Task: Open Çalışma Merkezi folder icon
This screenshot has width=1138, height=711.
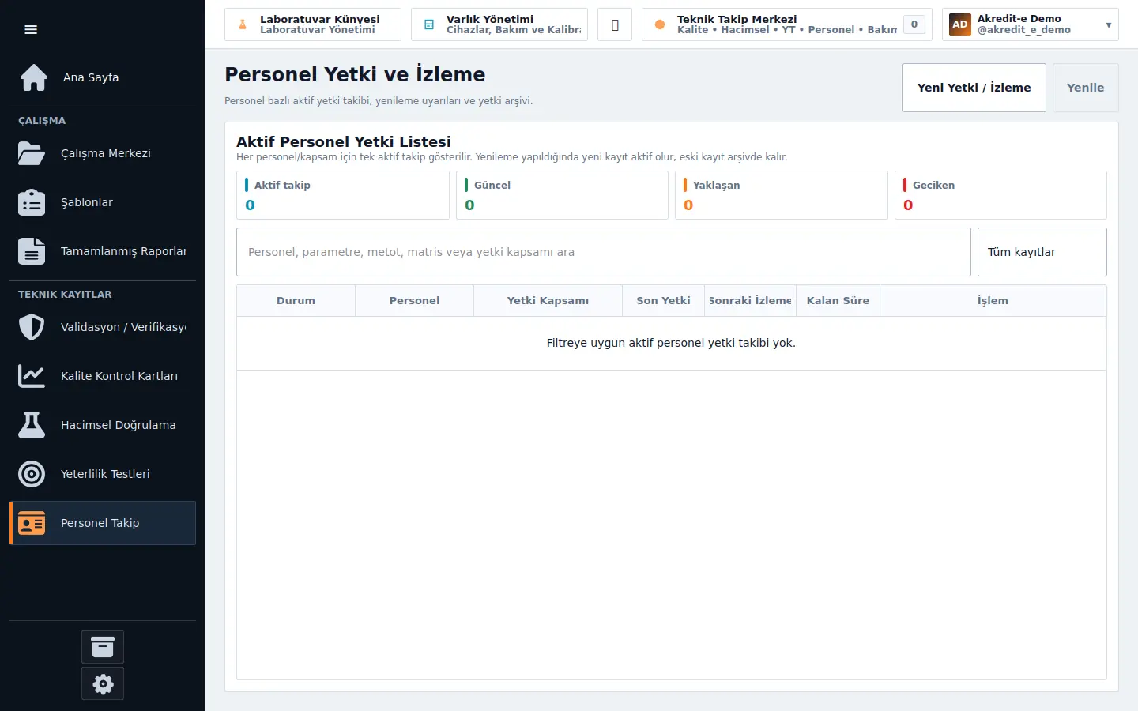Action: click(x=32, y=153)
